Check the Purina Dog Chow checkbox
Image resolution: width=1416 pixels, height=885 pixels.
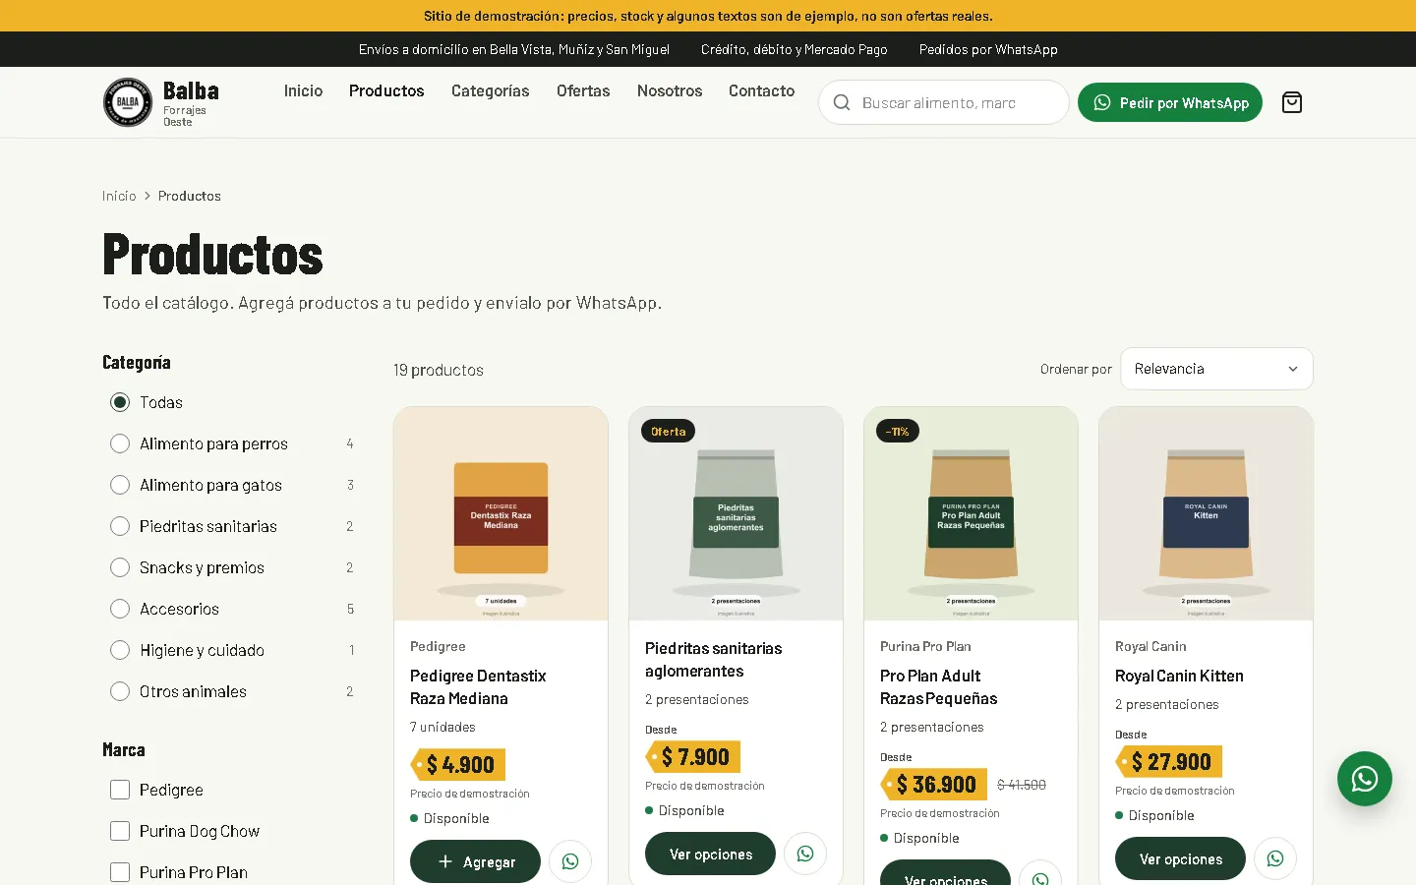point(120,831)
